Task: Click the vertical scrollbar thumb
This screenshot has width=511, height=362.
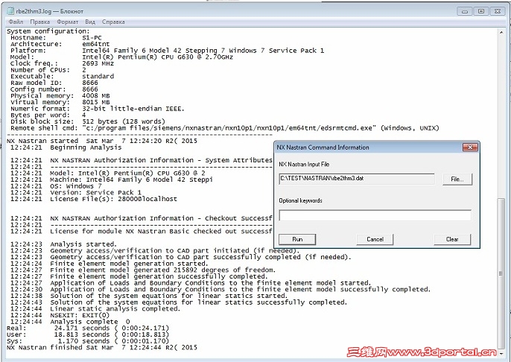Action: pos(501,273)
